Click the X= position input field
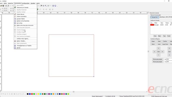Image resolution: width=172 pixels, height=97 pixels. click(x=169, y=59)
